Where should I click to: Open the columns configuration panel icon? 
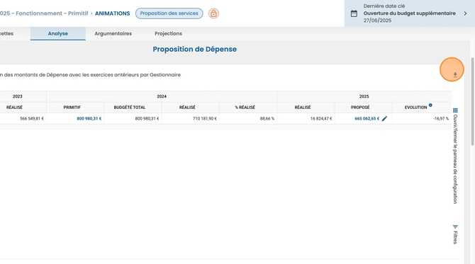pyautogui.click(x=455, y=110)
